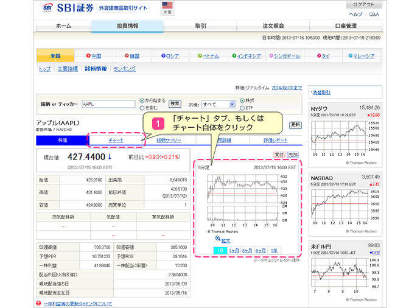The width and height of the screenshot is (420, 308).
Task: Click the NASDAQ index chart
Action: [345, 207]
